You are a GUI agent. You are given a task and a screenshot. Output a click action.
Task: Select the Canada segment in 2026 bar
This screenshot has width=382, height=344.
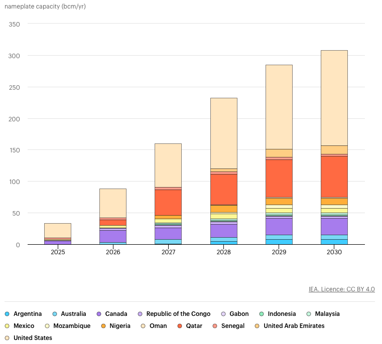coord(113,236)
